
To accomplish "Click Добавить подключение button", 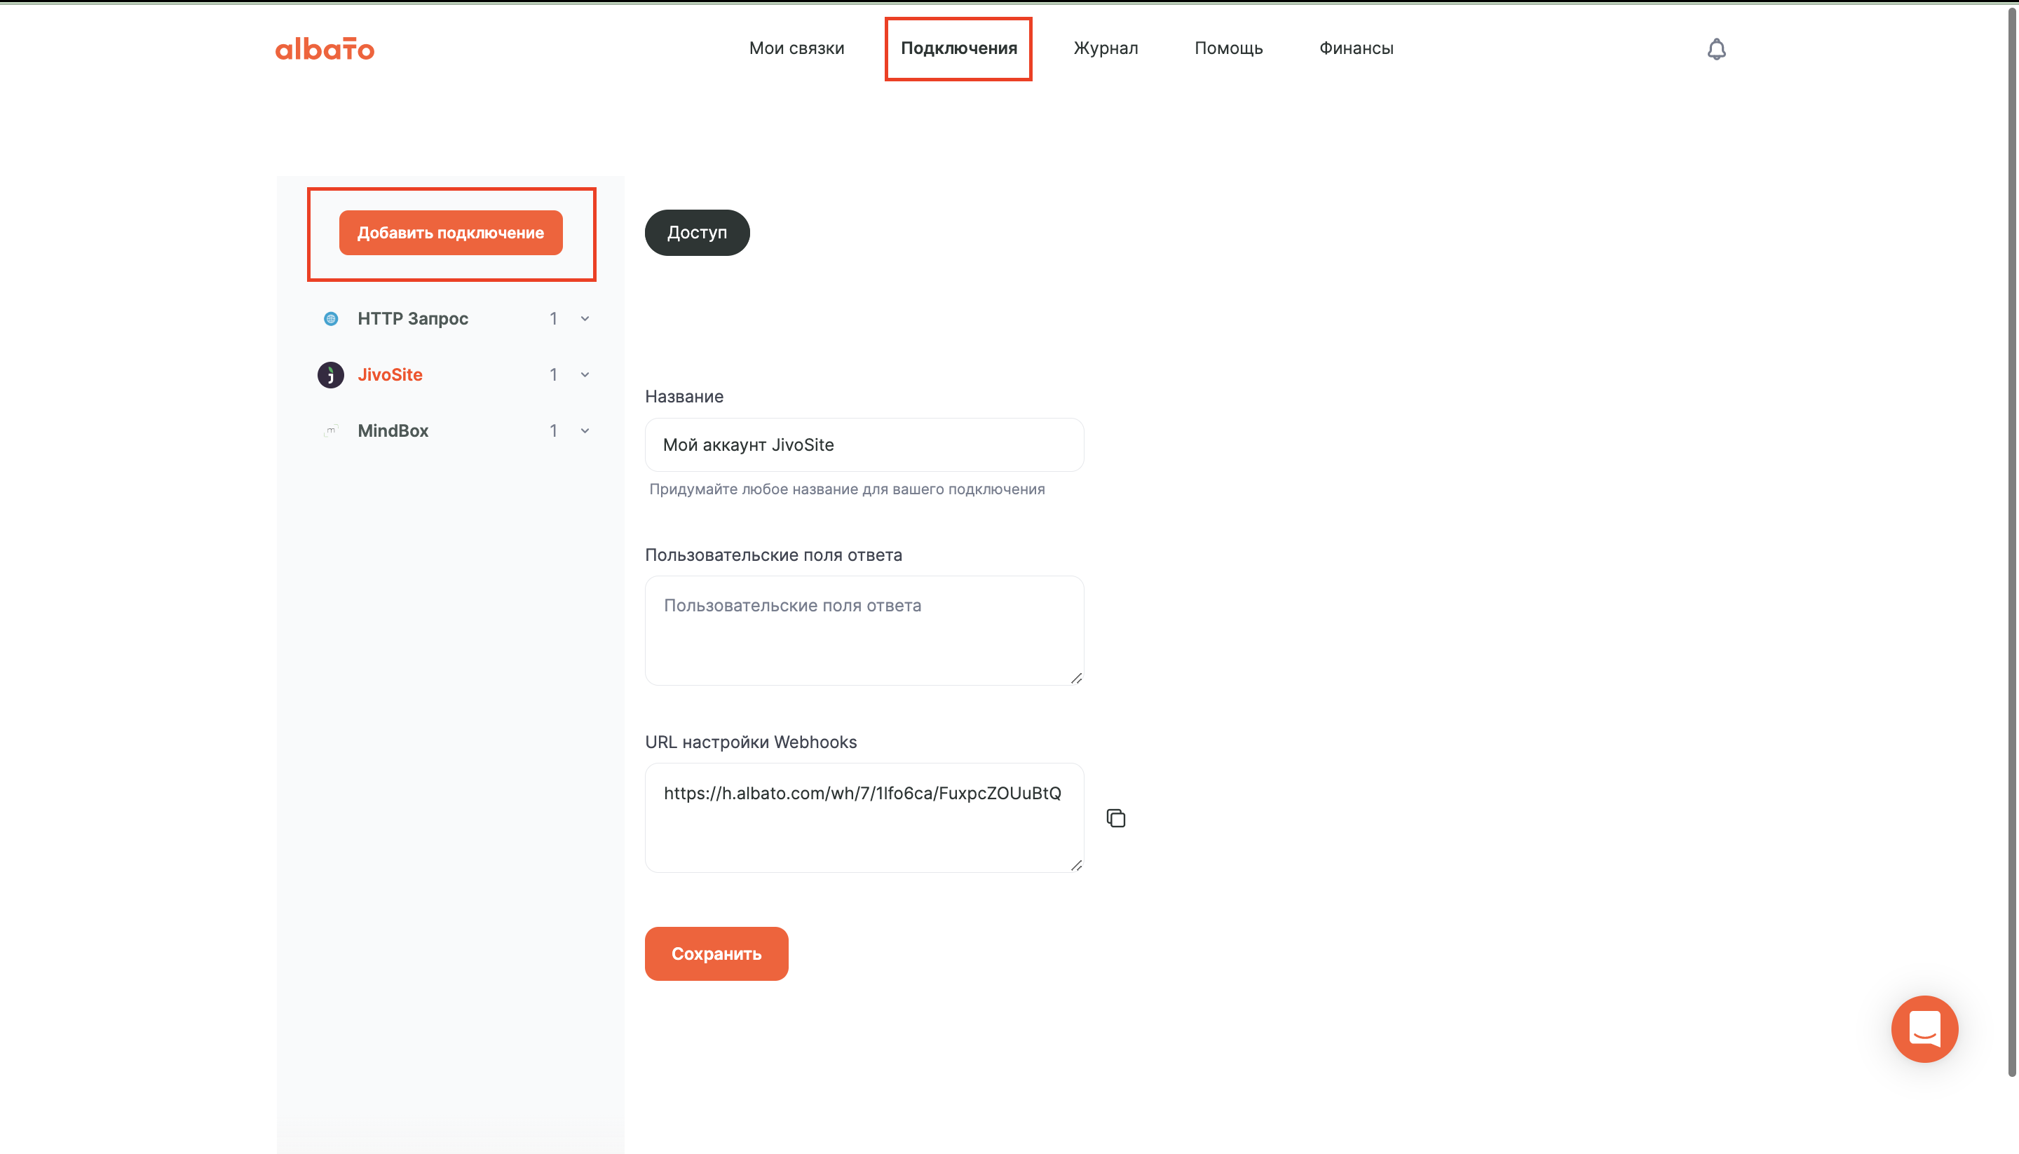I will click(451, 232).
